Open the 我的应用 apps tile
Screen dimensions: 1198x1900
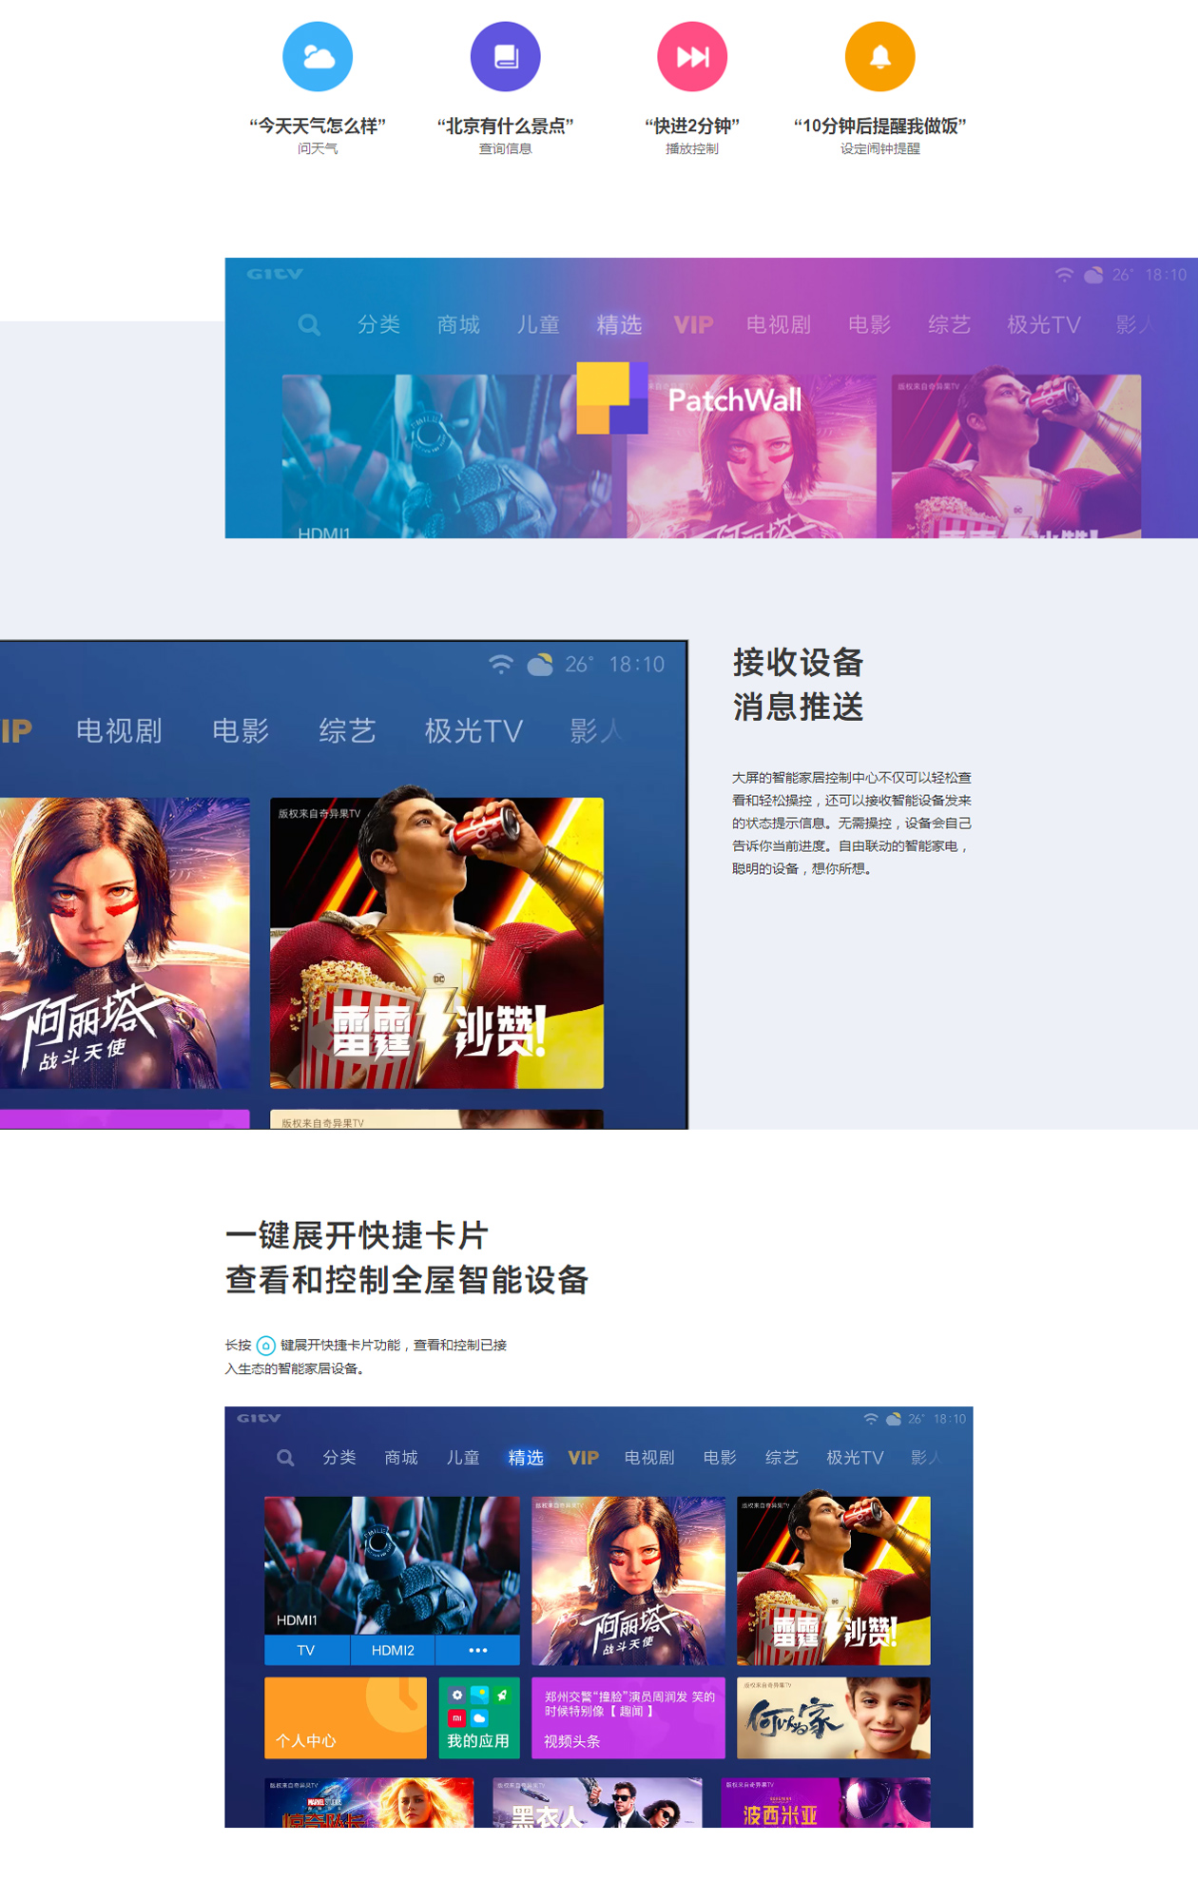[x=479, y=1717]
